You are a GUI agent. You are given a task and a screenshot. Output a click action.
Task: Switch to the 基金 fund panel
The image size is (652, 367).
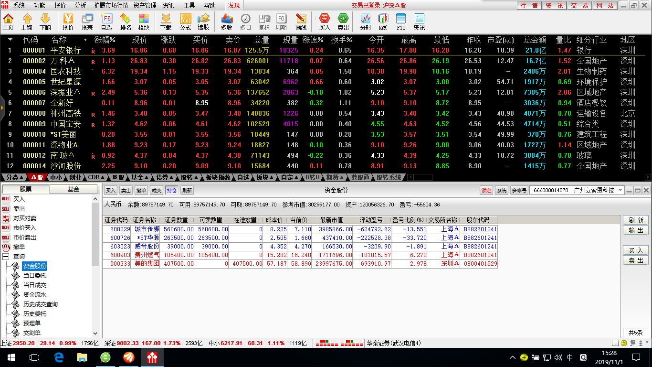click(74, 189)
